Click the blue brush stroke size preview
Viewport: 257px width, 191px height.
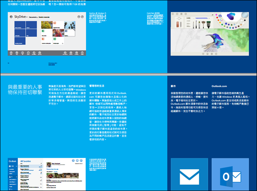tap(202, 18)
